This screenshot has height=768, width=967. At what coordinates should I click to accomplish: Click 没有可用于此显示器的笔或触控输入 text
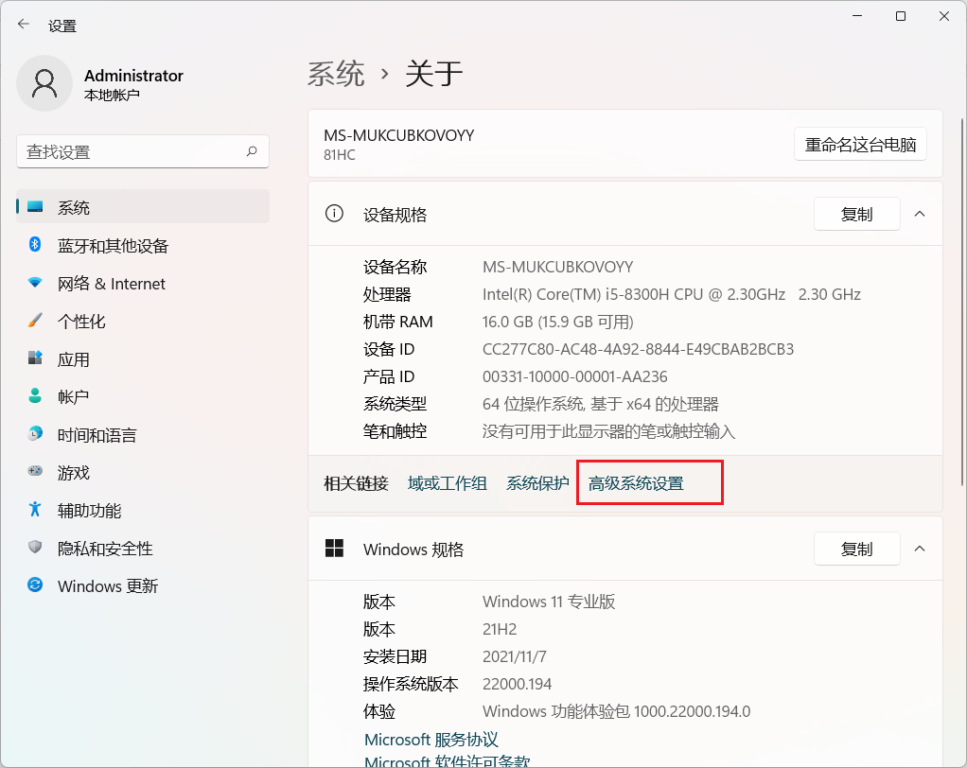[608, 431]
